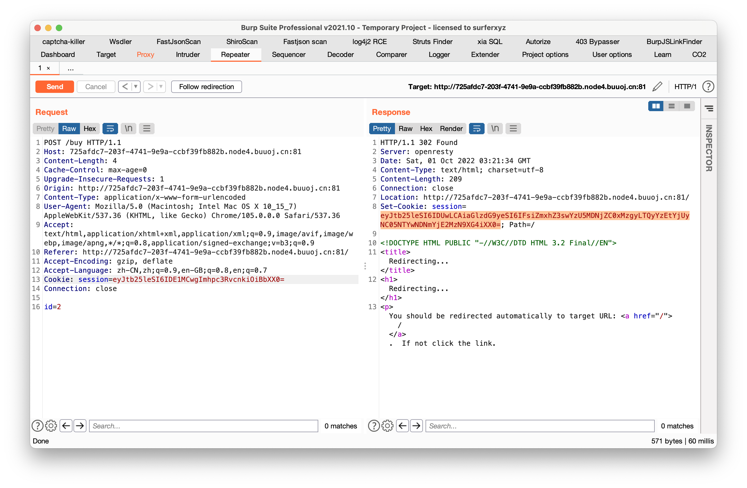Open request search settings gear icon
Image resolution: width=747 pixels, height=488 pixels.
[x=51, y=426]
